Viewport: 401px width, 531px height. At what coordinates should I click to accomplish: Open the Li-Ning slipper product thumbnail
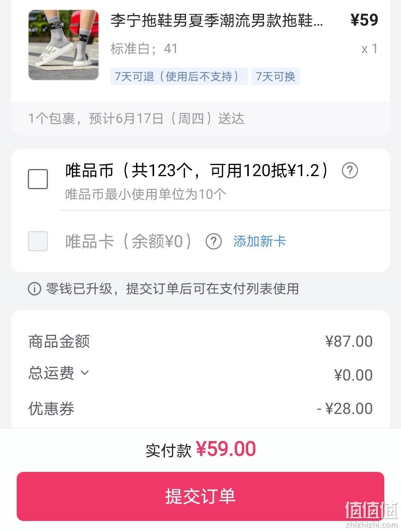pos(64,45)
